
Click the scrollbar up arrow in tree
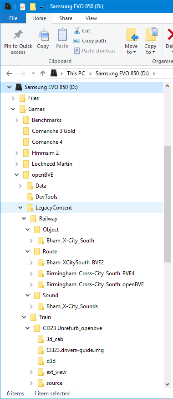point(168,86)
